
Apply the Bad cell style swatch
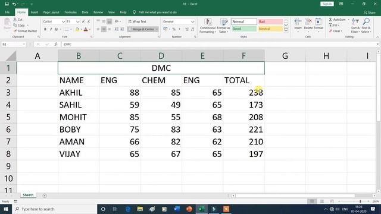click(x=270, y=21)
